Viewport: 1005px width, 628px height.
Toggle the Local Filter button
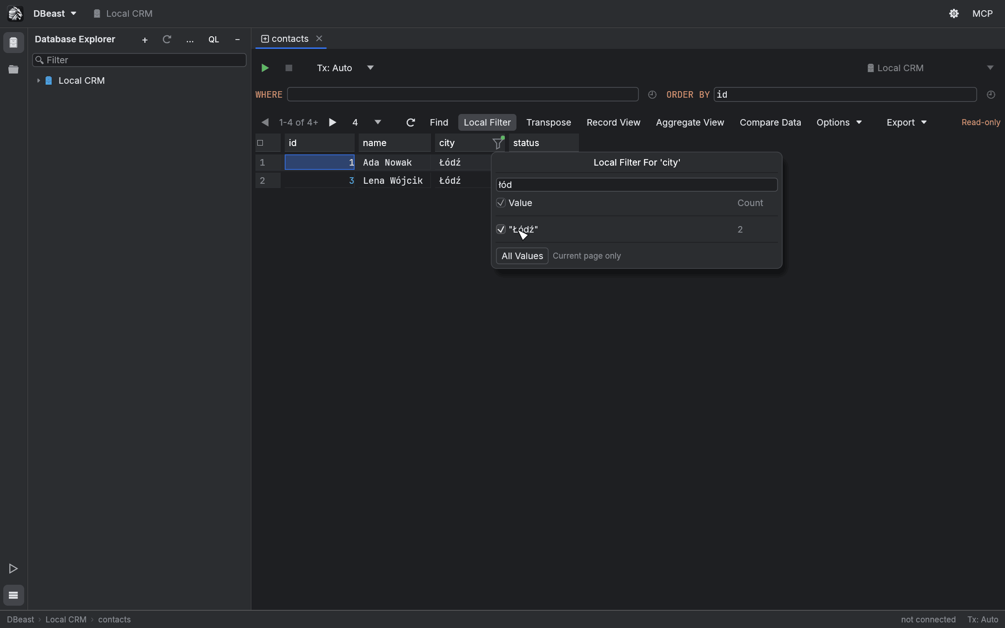point(487,122)
